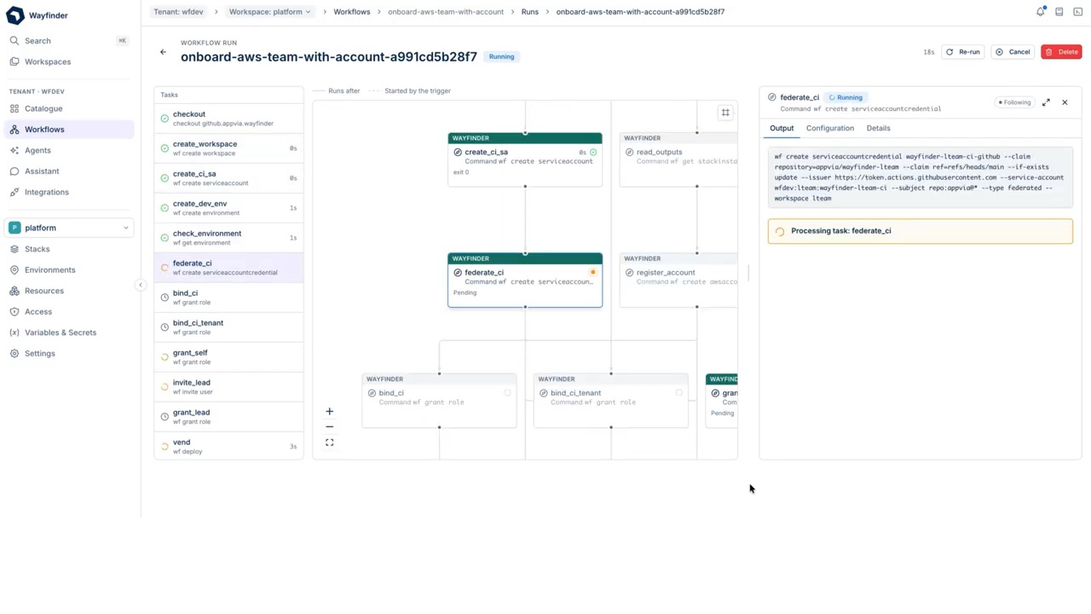The height and width of the screenshot is (614, 1091).
Task: Collapse the sidebar with the chevron handle
Action: tap(141, 285)
